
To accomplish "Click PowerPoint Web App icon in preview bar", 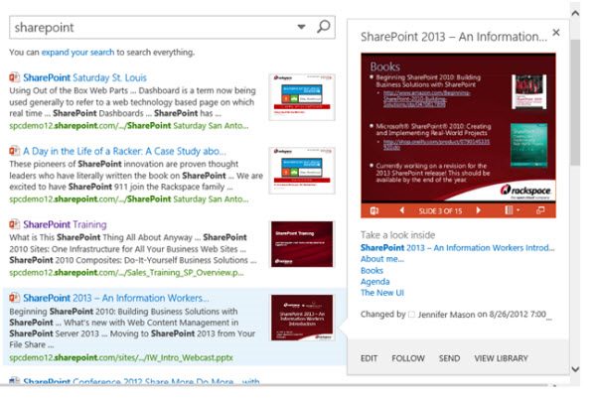I will point(374,210).
